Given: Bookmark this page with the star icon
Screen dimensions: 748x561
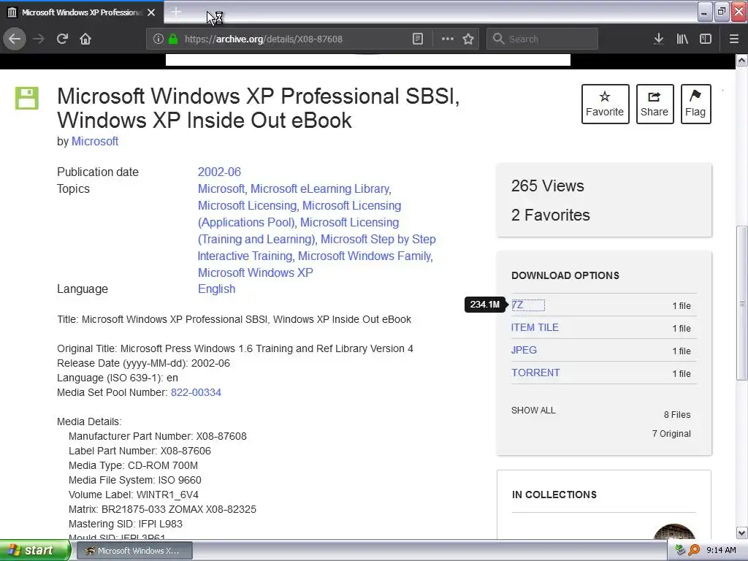Looking at the screenshot, I should [x=468, y=39].
